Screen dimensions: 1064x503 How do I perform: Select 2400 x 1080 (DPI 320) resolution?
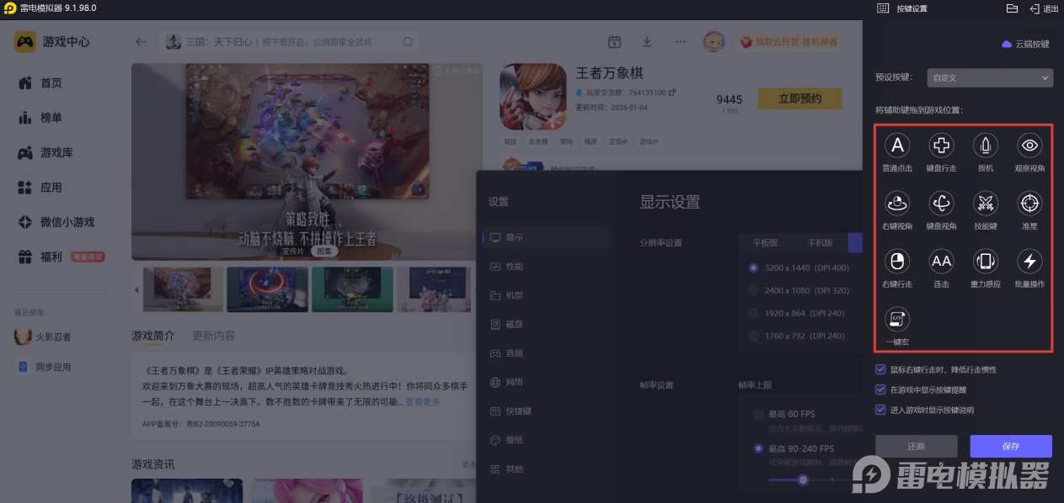point(754,290)
